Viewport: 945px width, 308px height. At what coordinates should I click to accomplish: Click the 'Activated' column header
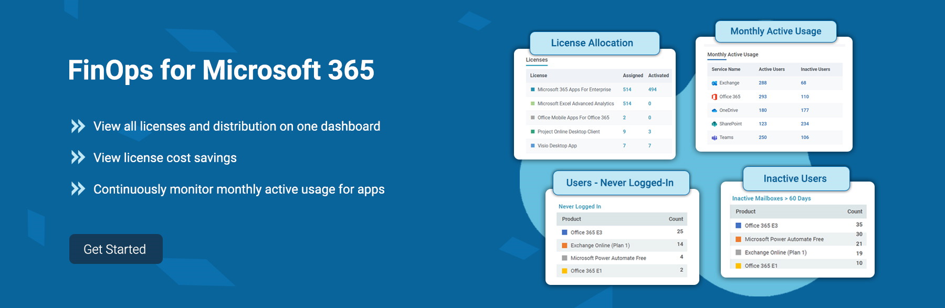pyautogui.click(x=658, y=76)
